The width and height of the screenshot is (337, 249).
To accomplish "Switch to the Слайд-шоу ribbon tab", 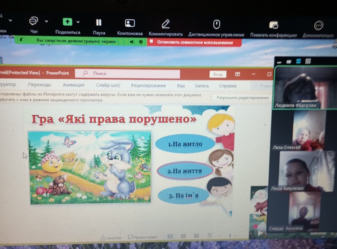I will pos(108,85).
